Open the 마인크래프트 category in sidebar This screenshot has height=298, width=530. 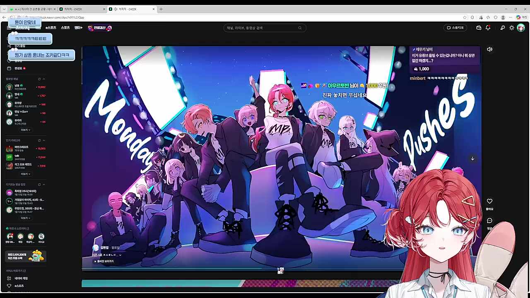coord(22,147)
